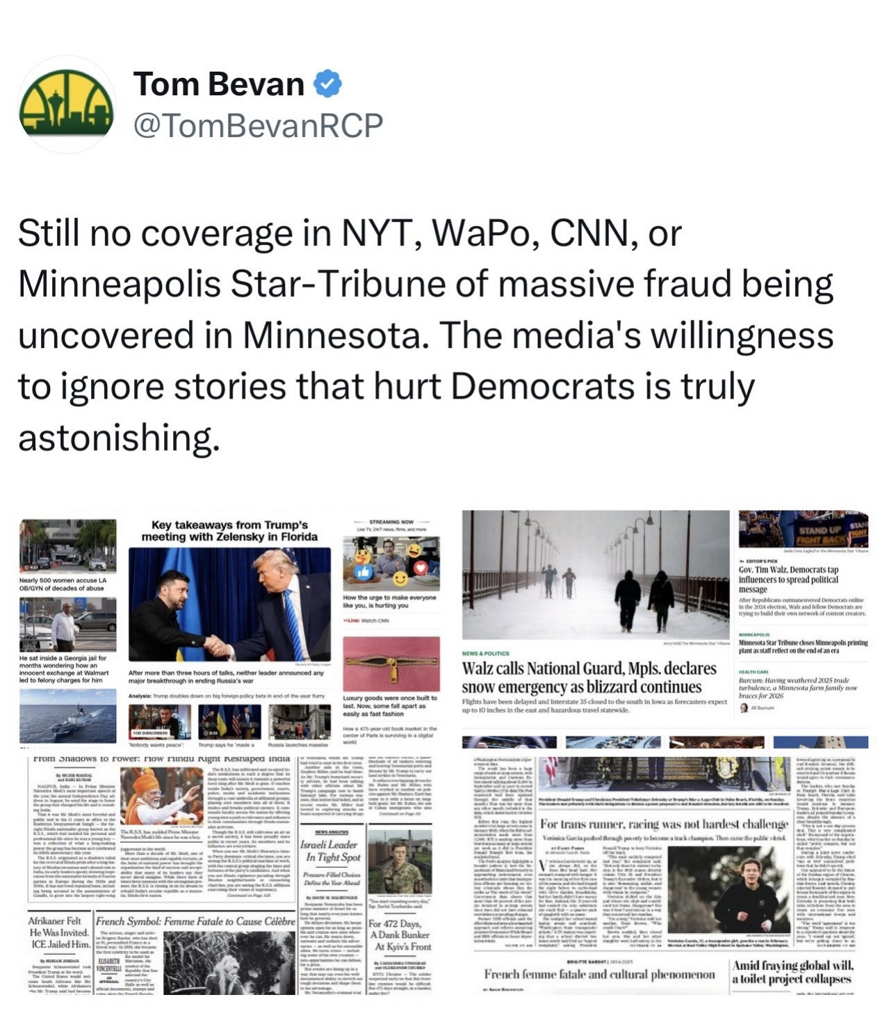Click 'Amid fraying global will' headline
896x1020 pixels.
coord(792,971)
